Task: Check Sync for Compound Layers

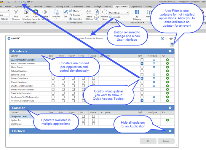Action: coord(83,117)
